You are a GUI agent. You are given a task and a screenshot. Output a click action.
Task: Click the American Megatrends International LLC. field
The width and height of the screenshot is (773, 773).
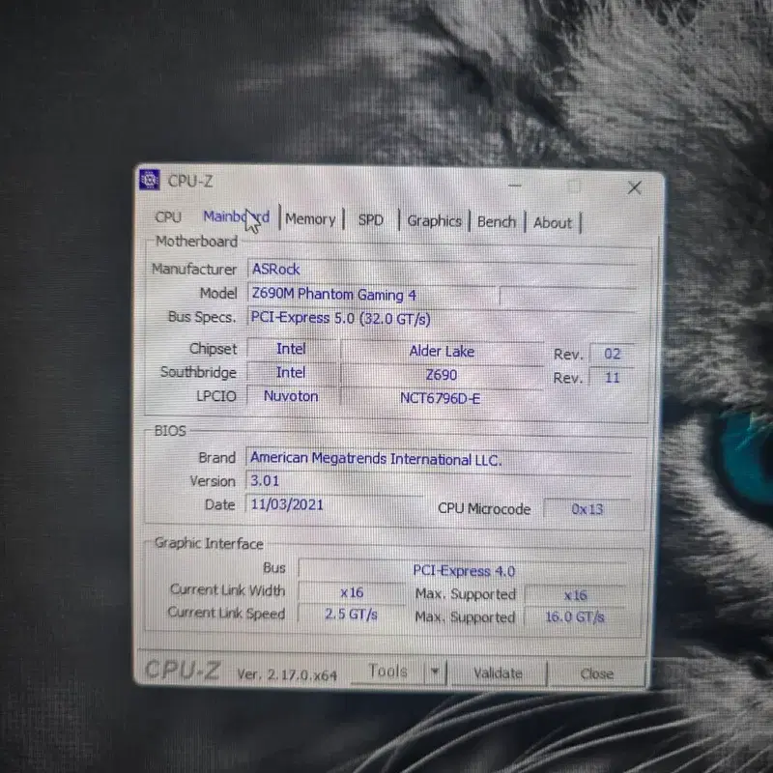click(439, 460)
